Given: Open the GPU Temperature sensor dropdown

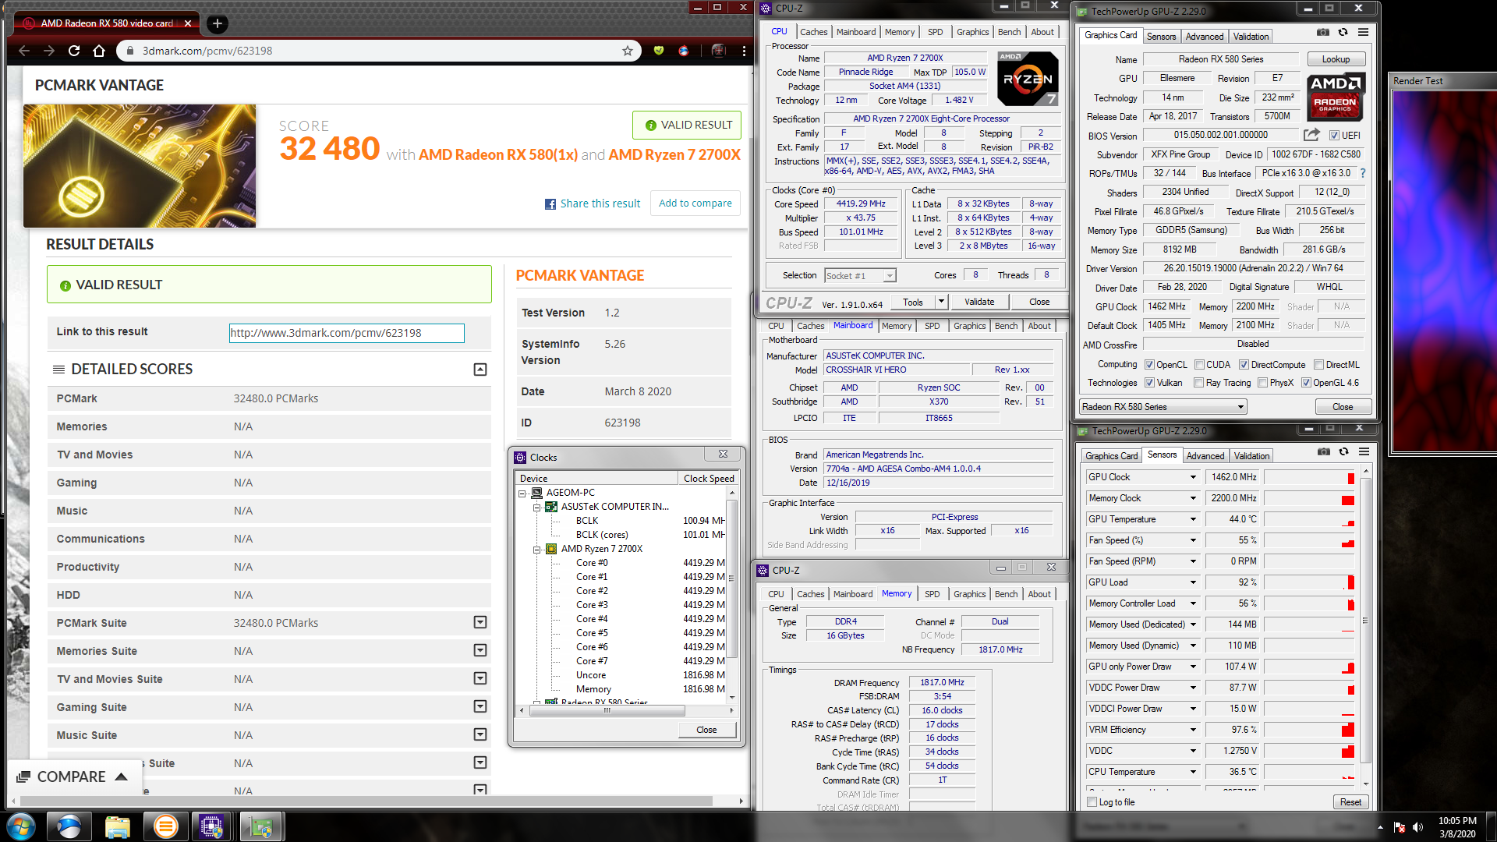Looking at the screenshot, I should (1192, 519).
